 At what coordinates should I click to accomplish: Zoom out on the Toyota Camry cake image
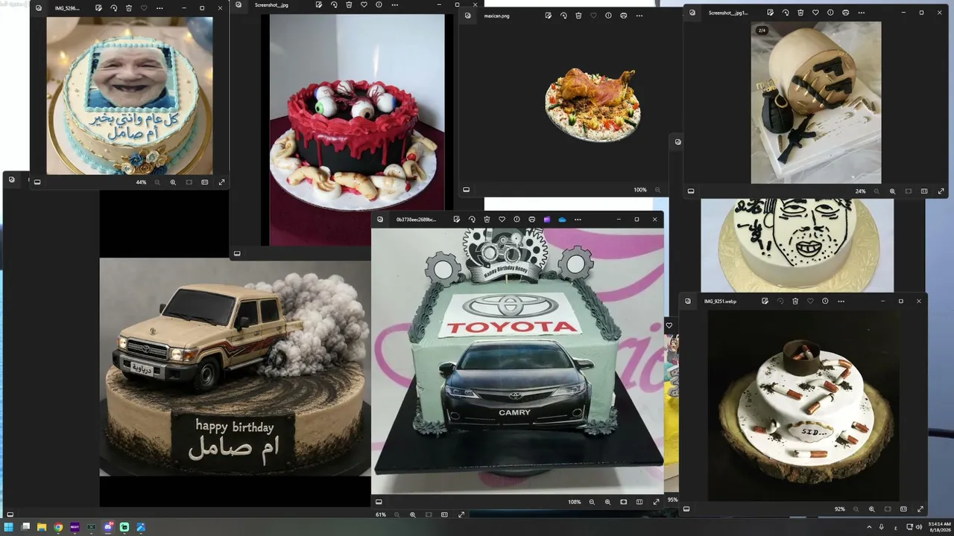pyautogui.click(x=592, y=502)
